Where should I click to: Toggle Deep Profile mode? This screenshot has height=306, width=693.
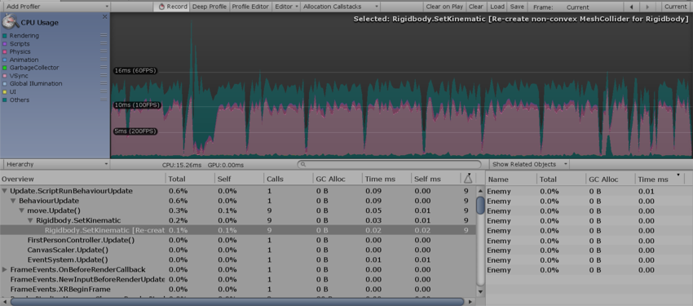209,7
